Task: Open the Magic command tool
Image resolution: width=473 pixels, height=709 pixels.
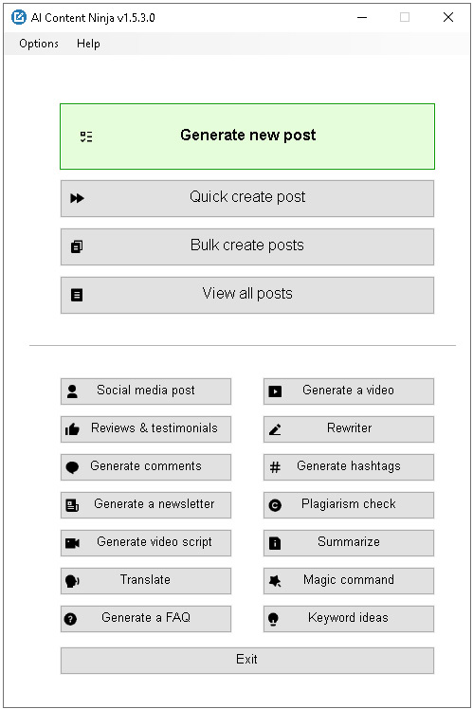Action: [349, 581]
